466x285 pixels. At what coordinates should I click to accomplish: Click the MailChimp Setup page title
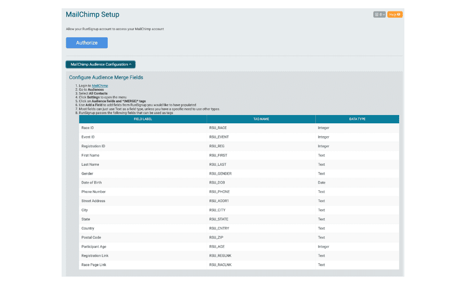(93, 15)
